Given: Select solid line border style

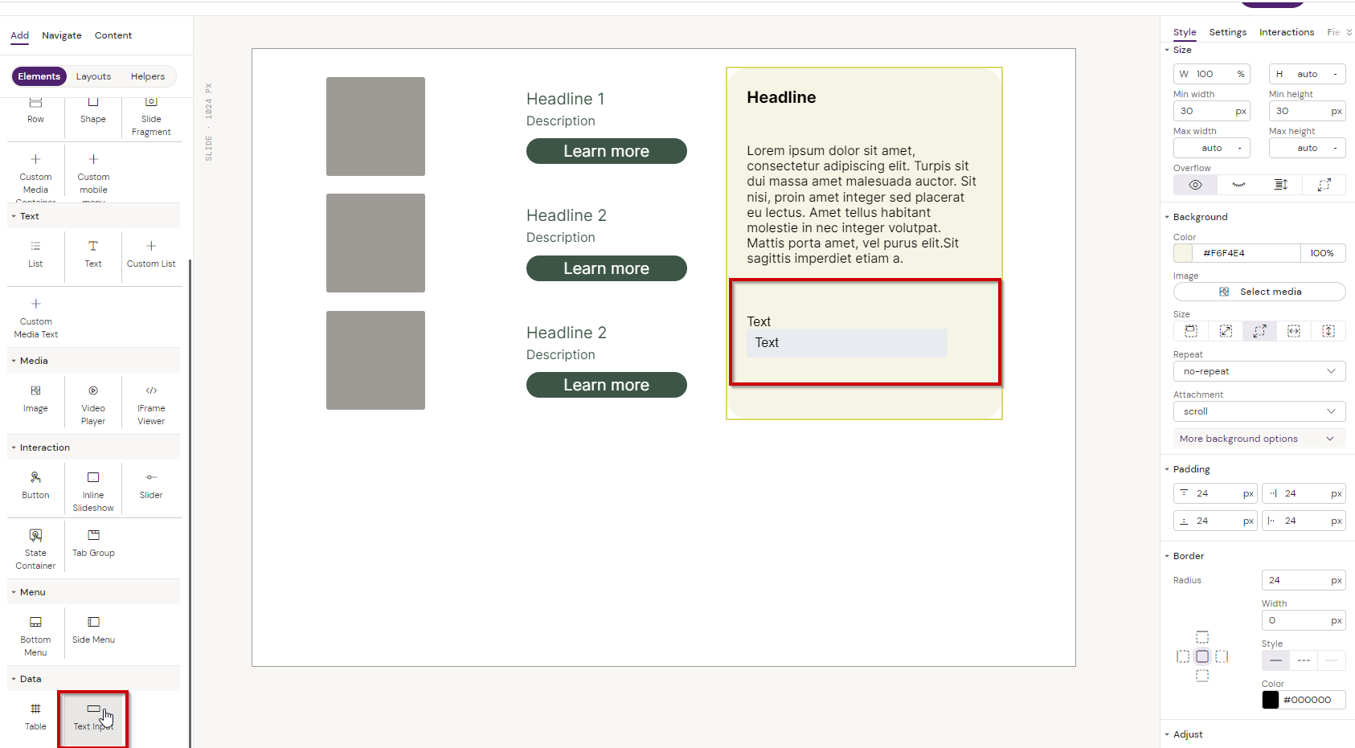Looking at the screenshot, I should click(x=1275, y=660).
